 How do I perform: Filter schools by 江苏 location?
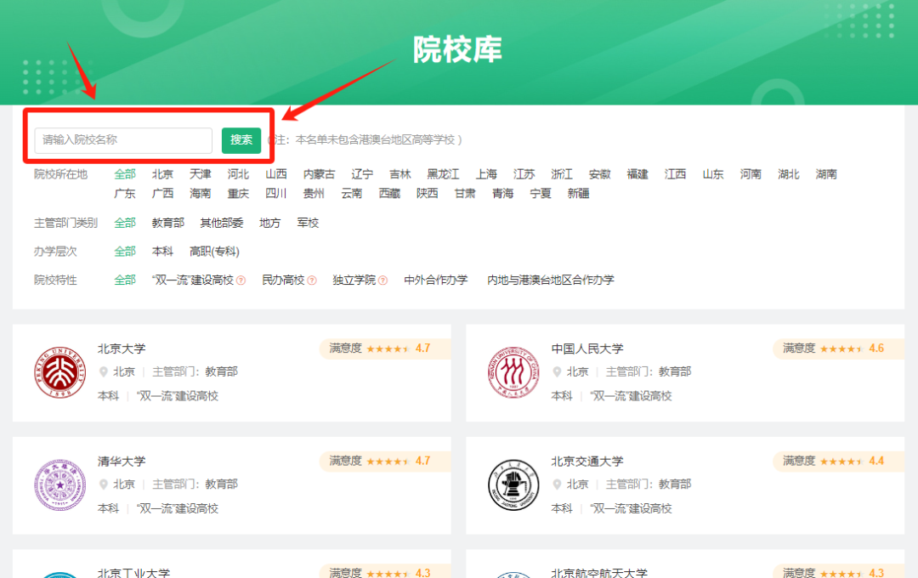pos(524,174)
